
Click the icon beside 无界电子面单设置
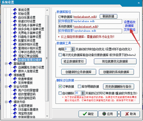click(15, 33)
